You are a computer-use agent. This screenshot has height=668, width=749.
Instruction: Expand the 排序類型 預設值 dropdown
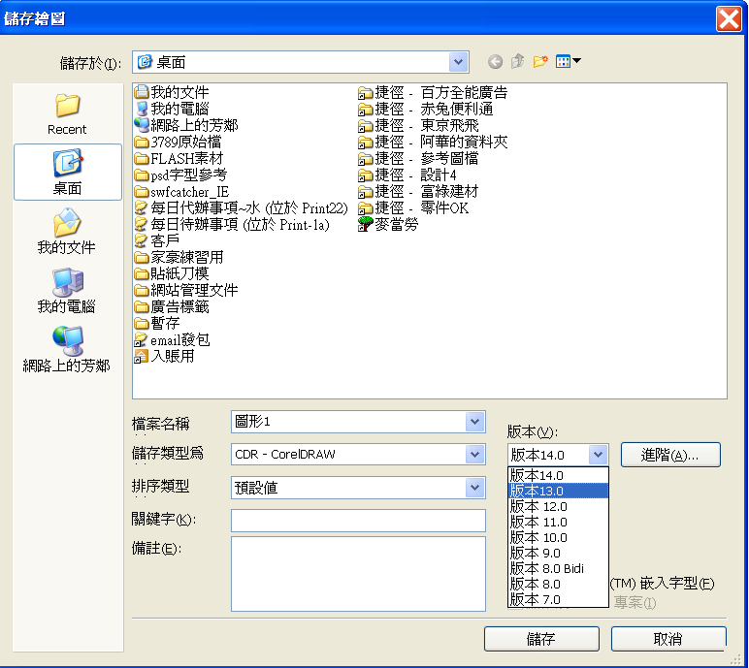pos(474,488)
